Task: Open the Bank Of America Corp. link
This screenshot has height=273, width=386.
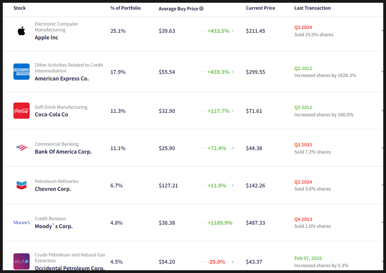Action: point(63,152)
